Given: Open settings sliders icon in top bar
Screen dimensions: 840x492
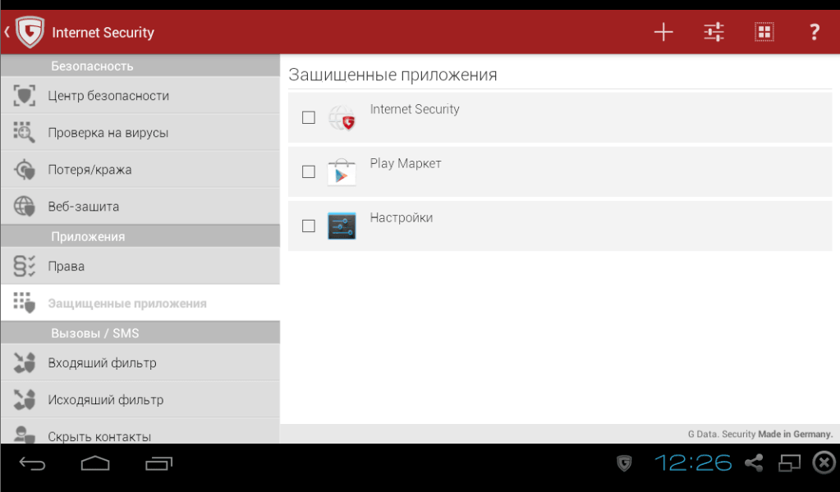Looking at the screenshot, I should tap(714, 32).
